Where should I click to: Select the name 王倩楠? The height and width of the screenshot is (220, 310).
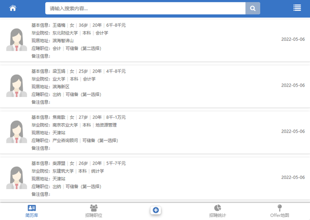coord(59,25)
